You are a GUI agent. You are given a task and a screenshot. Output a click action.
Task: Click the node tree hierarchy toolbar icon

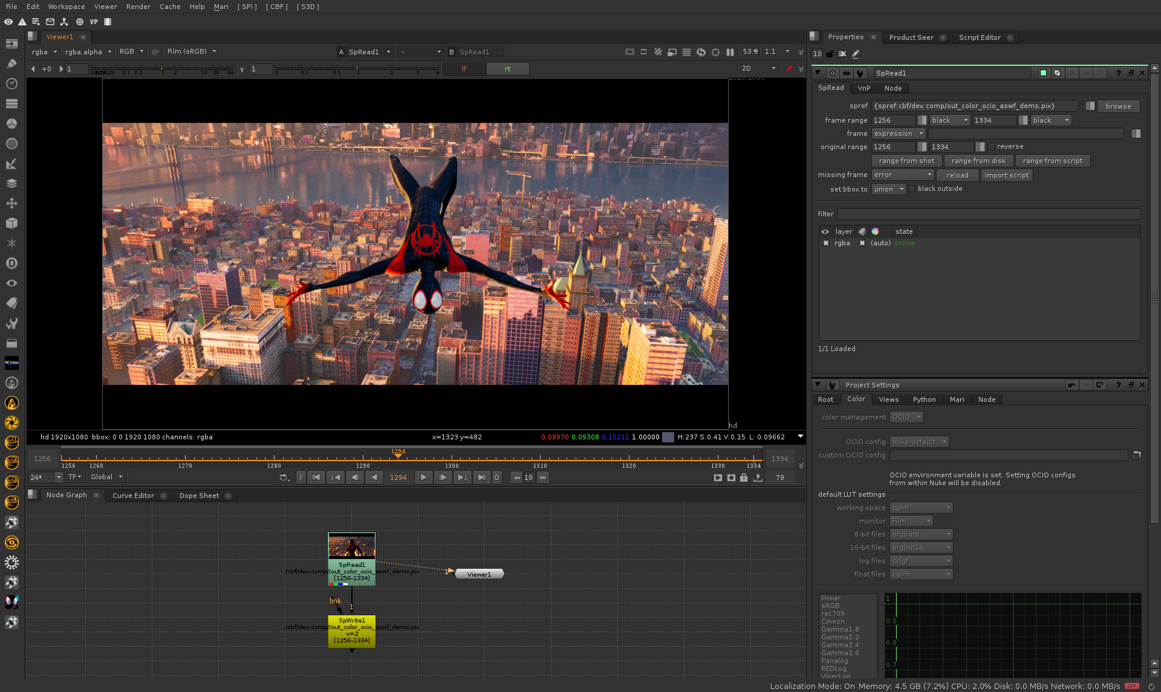[x=64, y=22]
